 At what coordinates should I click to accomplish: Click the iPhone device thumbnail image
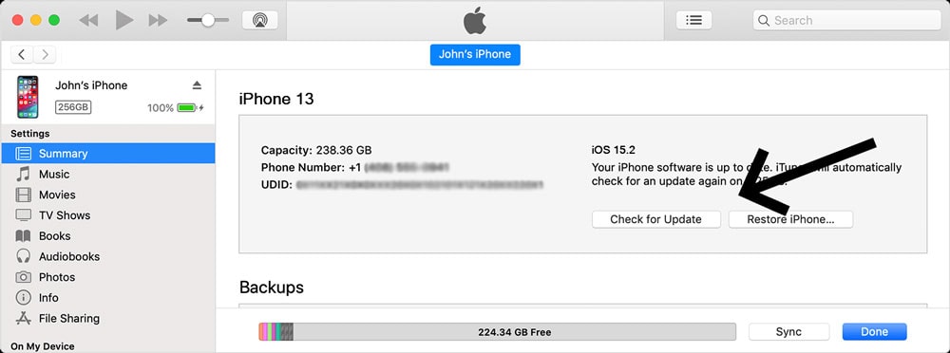pos(28,97)
